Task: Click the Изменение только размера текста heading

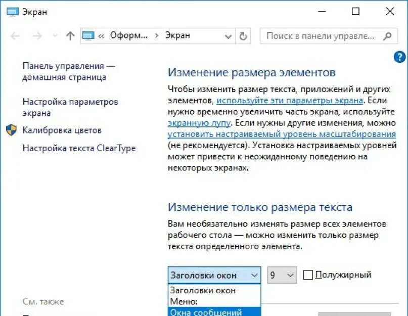Action: pyautogui.click(x=260, y=207)
